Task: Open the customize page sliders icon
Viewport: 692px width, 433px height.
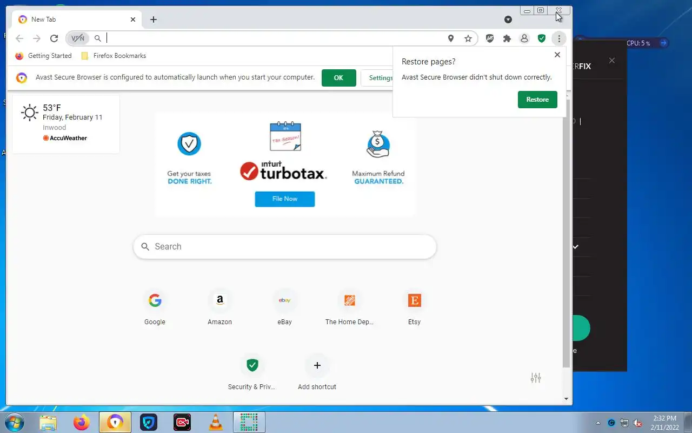Action: (536, 378)
